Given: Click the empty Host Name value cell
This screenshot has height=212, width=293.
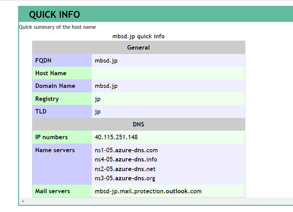Looking at the screenshot, I should [x=168, y=73].
